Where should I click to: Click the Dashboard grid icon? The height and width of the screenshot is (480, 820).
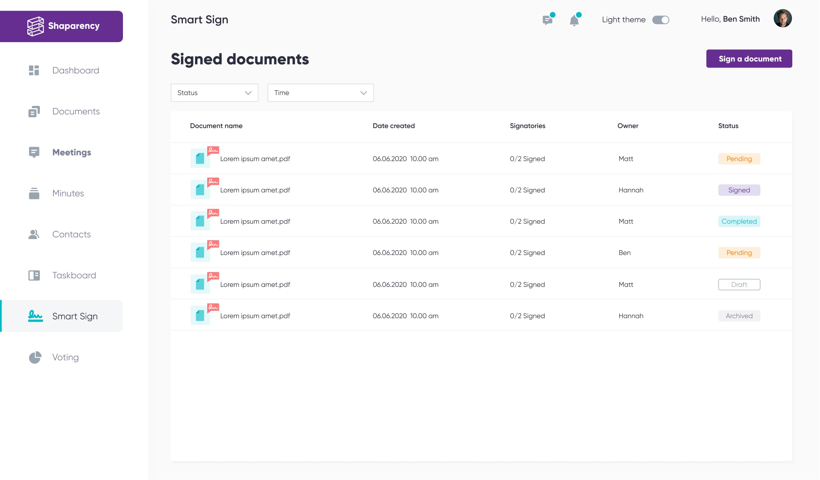pyautogui.click(x=34, y=71)
